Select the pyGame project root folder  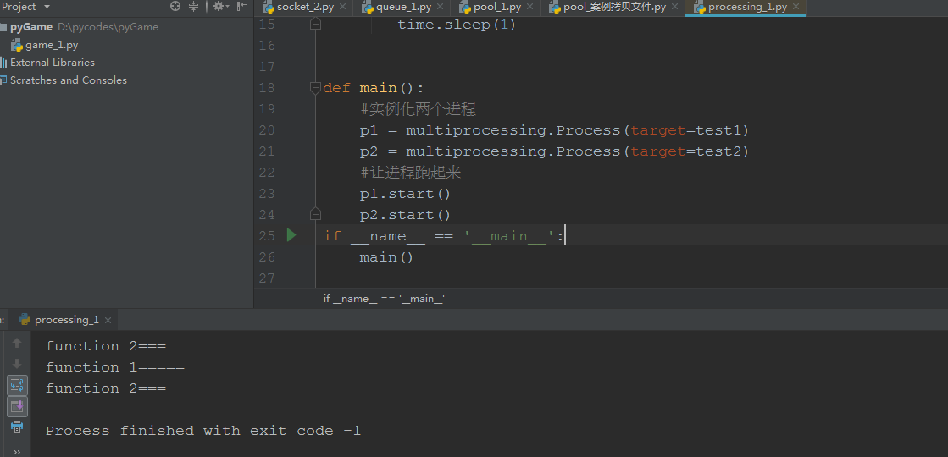coord(31,27)
